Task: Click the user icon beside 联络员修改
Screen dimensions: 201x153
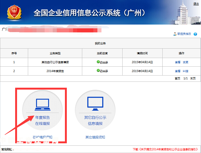Action: (175, 34)
